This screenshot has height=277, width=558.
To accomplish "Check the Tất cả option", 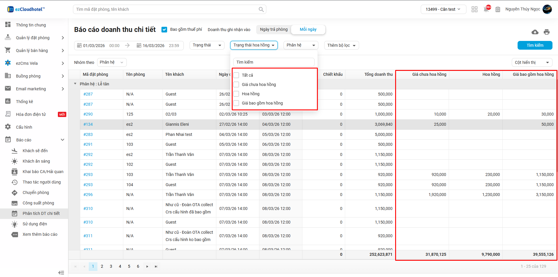I will [x=236, y=75].
